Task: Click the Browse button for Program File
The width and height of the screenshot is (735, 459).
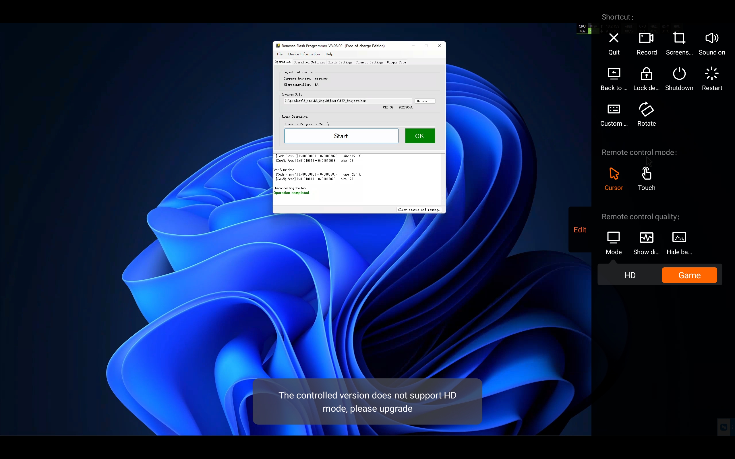Action: point(423,100)
